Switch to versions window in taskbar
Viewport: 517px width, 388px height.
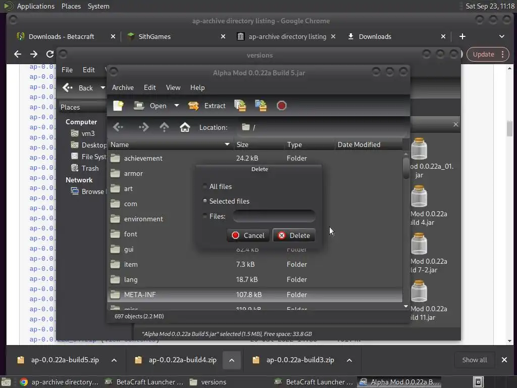point(214,382)
